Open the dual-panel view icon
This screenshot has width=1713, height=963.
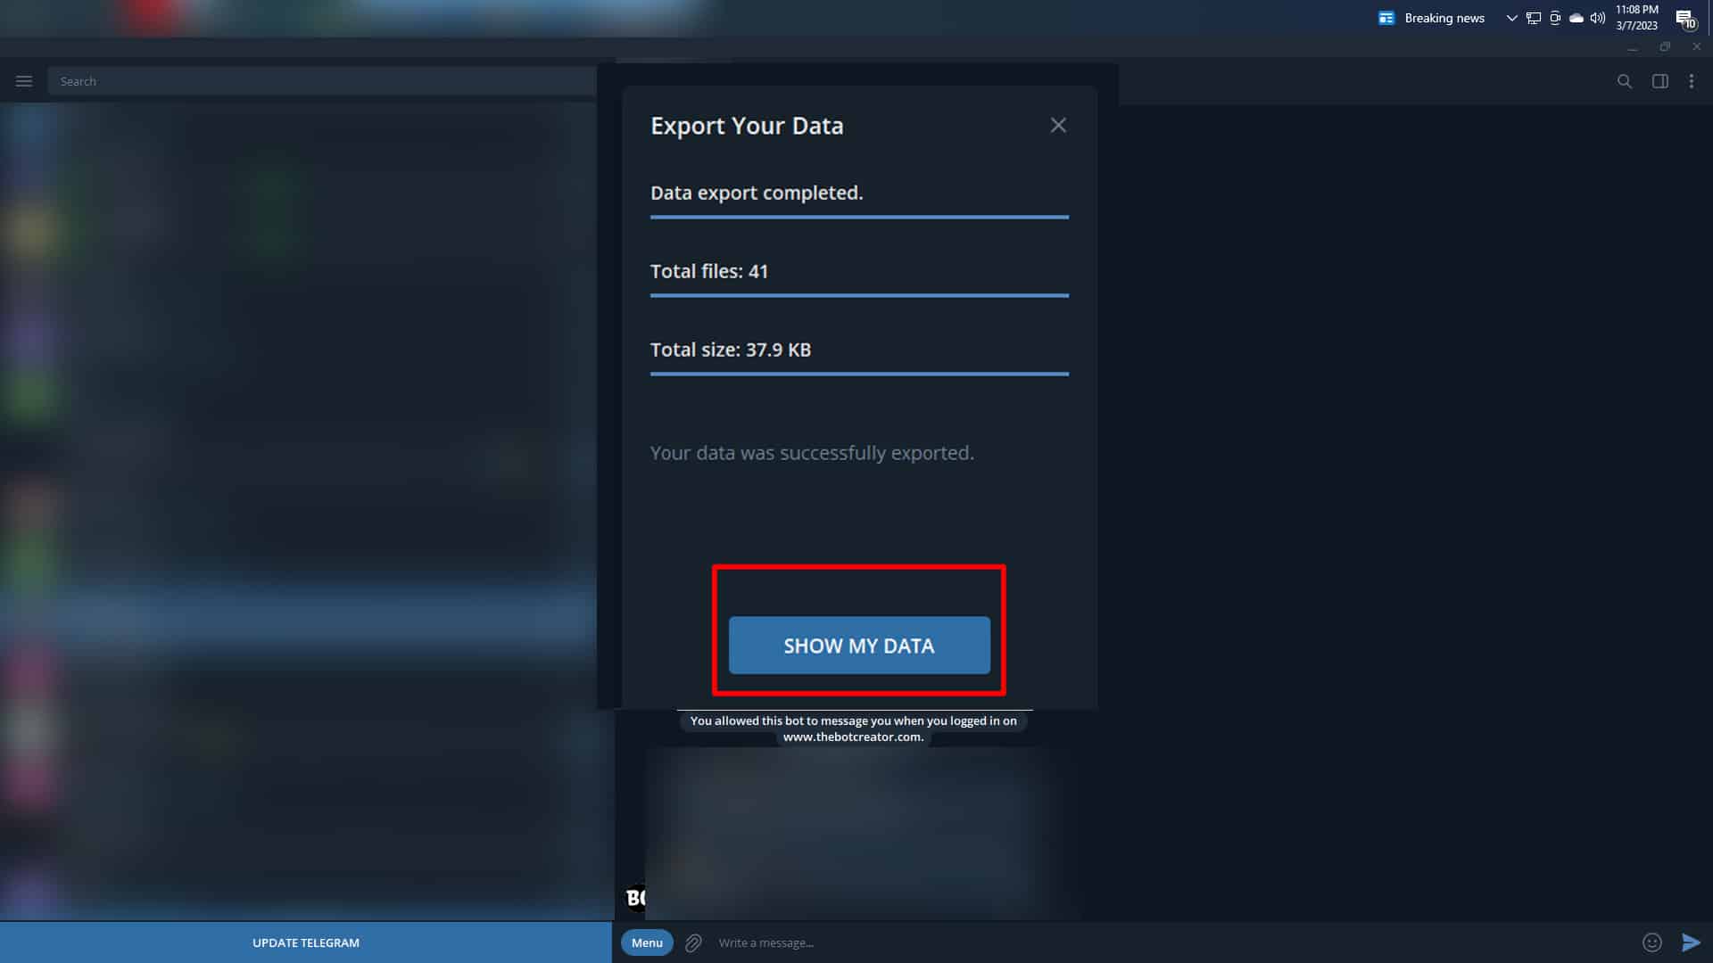click(x=1660, y=80)
